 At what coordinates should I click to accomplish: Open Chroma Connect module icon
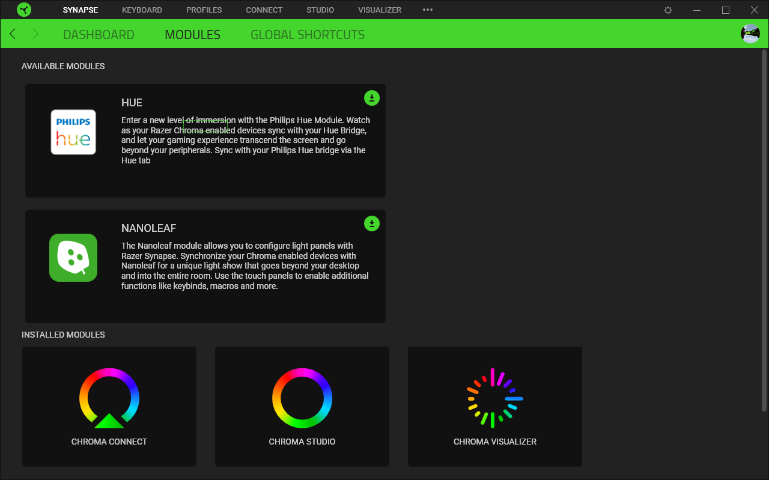(x=109, y=398)
